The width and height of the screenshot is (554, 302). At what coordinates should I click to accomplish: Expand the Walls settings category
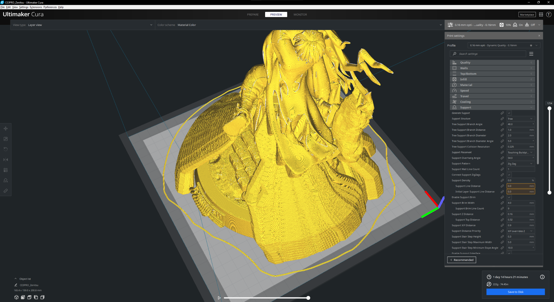pos(492,68)
